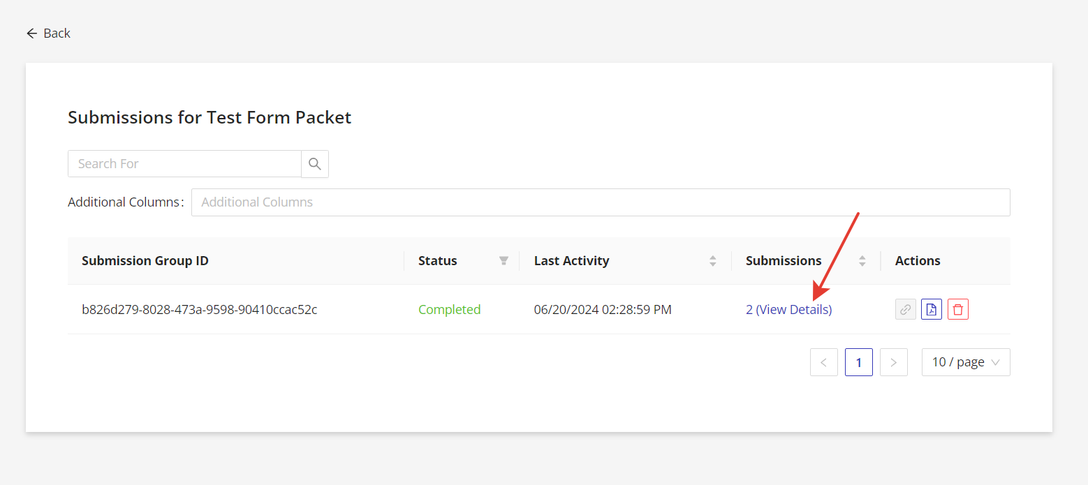Click the Completed status text
The image size is (1088, 485).
click(x=450, y=310)
